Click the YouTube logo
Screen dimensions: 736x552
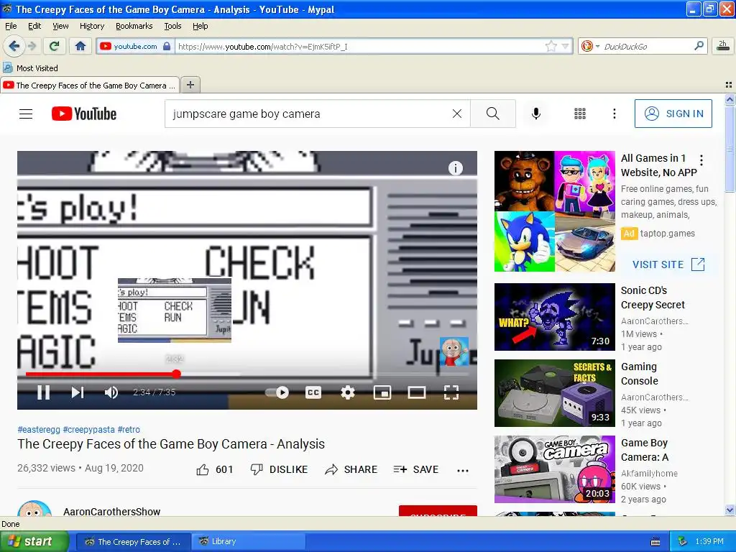(84, 114)
